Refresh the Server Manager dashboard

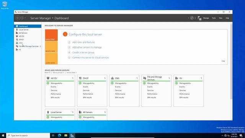192,18
